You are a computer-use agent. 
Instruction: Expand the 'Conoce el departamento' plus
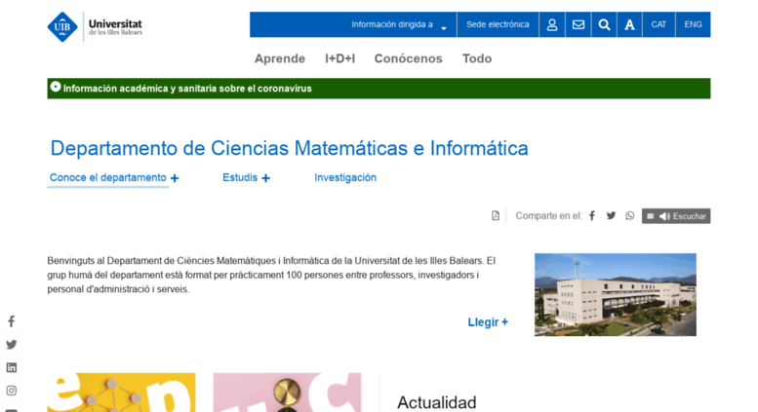175,178
